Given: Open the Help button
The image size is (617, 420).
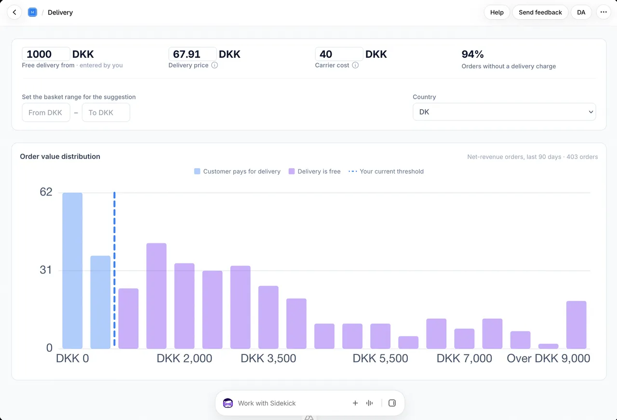Looking at the screenshot, I should (x=497, y=13).
